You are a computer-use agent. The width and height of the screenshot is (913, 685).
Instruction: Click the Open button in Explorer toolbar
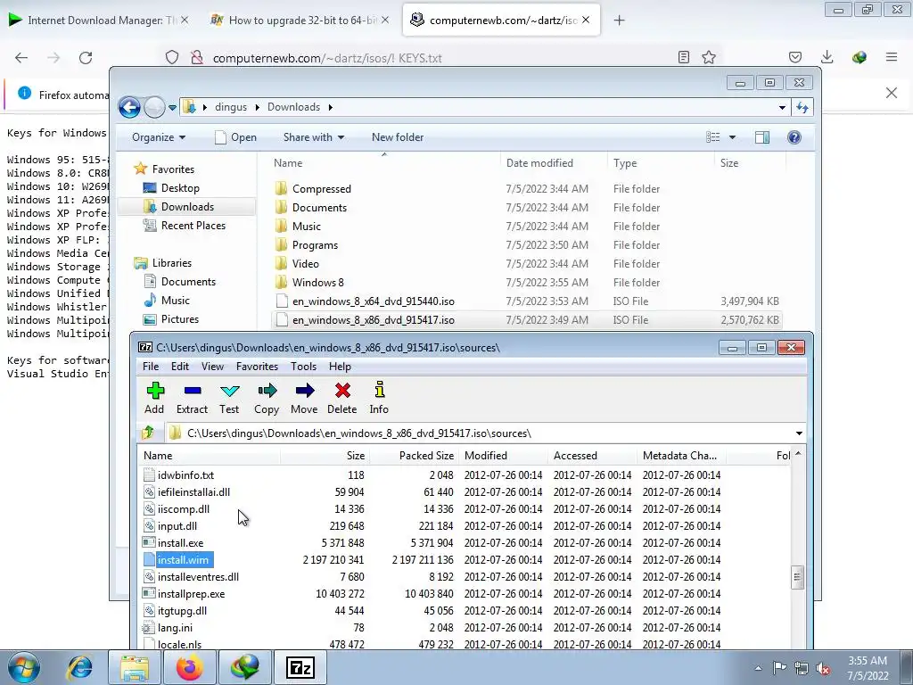[235, 137]
